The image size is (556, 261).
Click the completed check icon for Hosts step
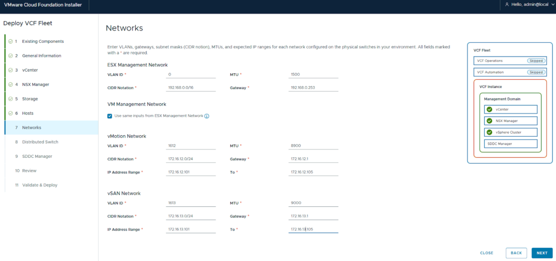tap(10, 113)
